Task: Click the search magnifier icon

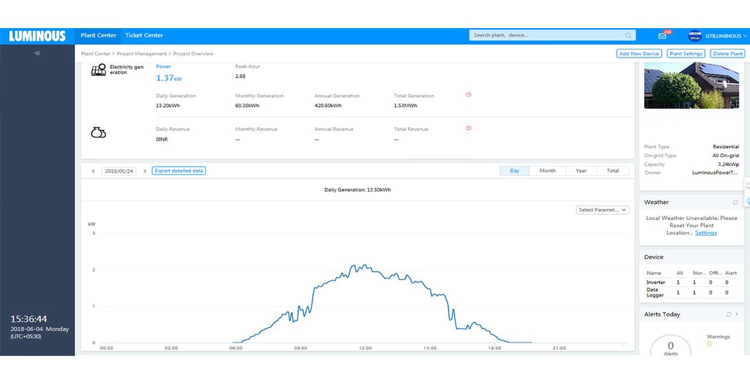Action: [628, 35]
